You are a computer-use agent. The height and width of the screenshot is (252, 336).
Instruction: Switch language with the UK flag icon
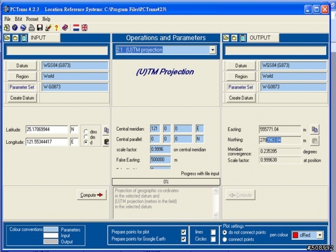point(85,28)
